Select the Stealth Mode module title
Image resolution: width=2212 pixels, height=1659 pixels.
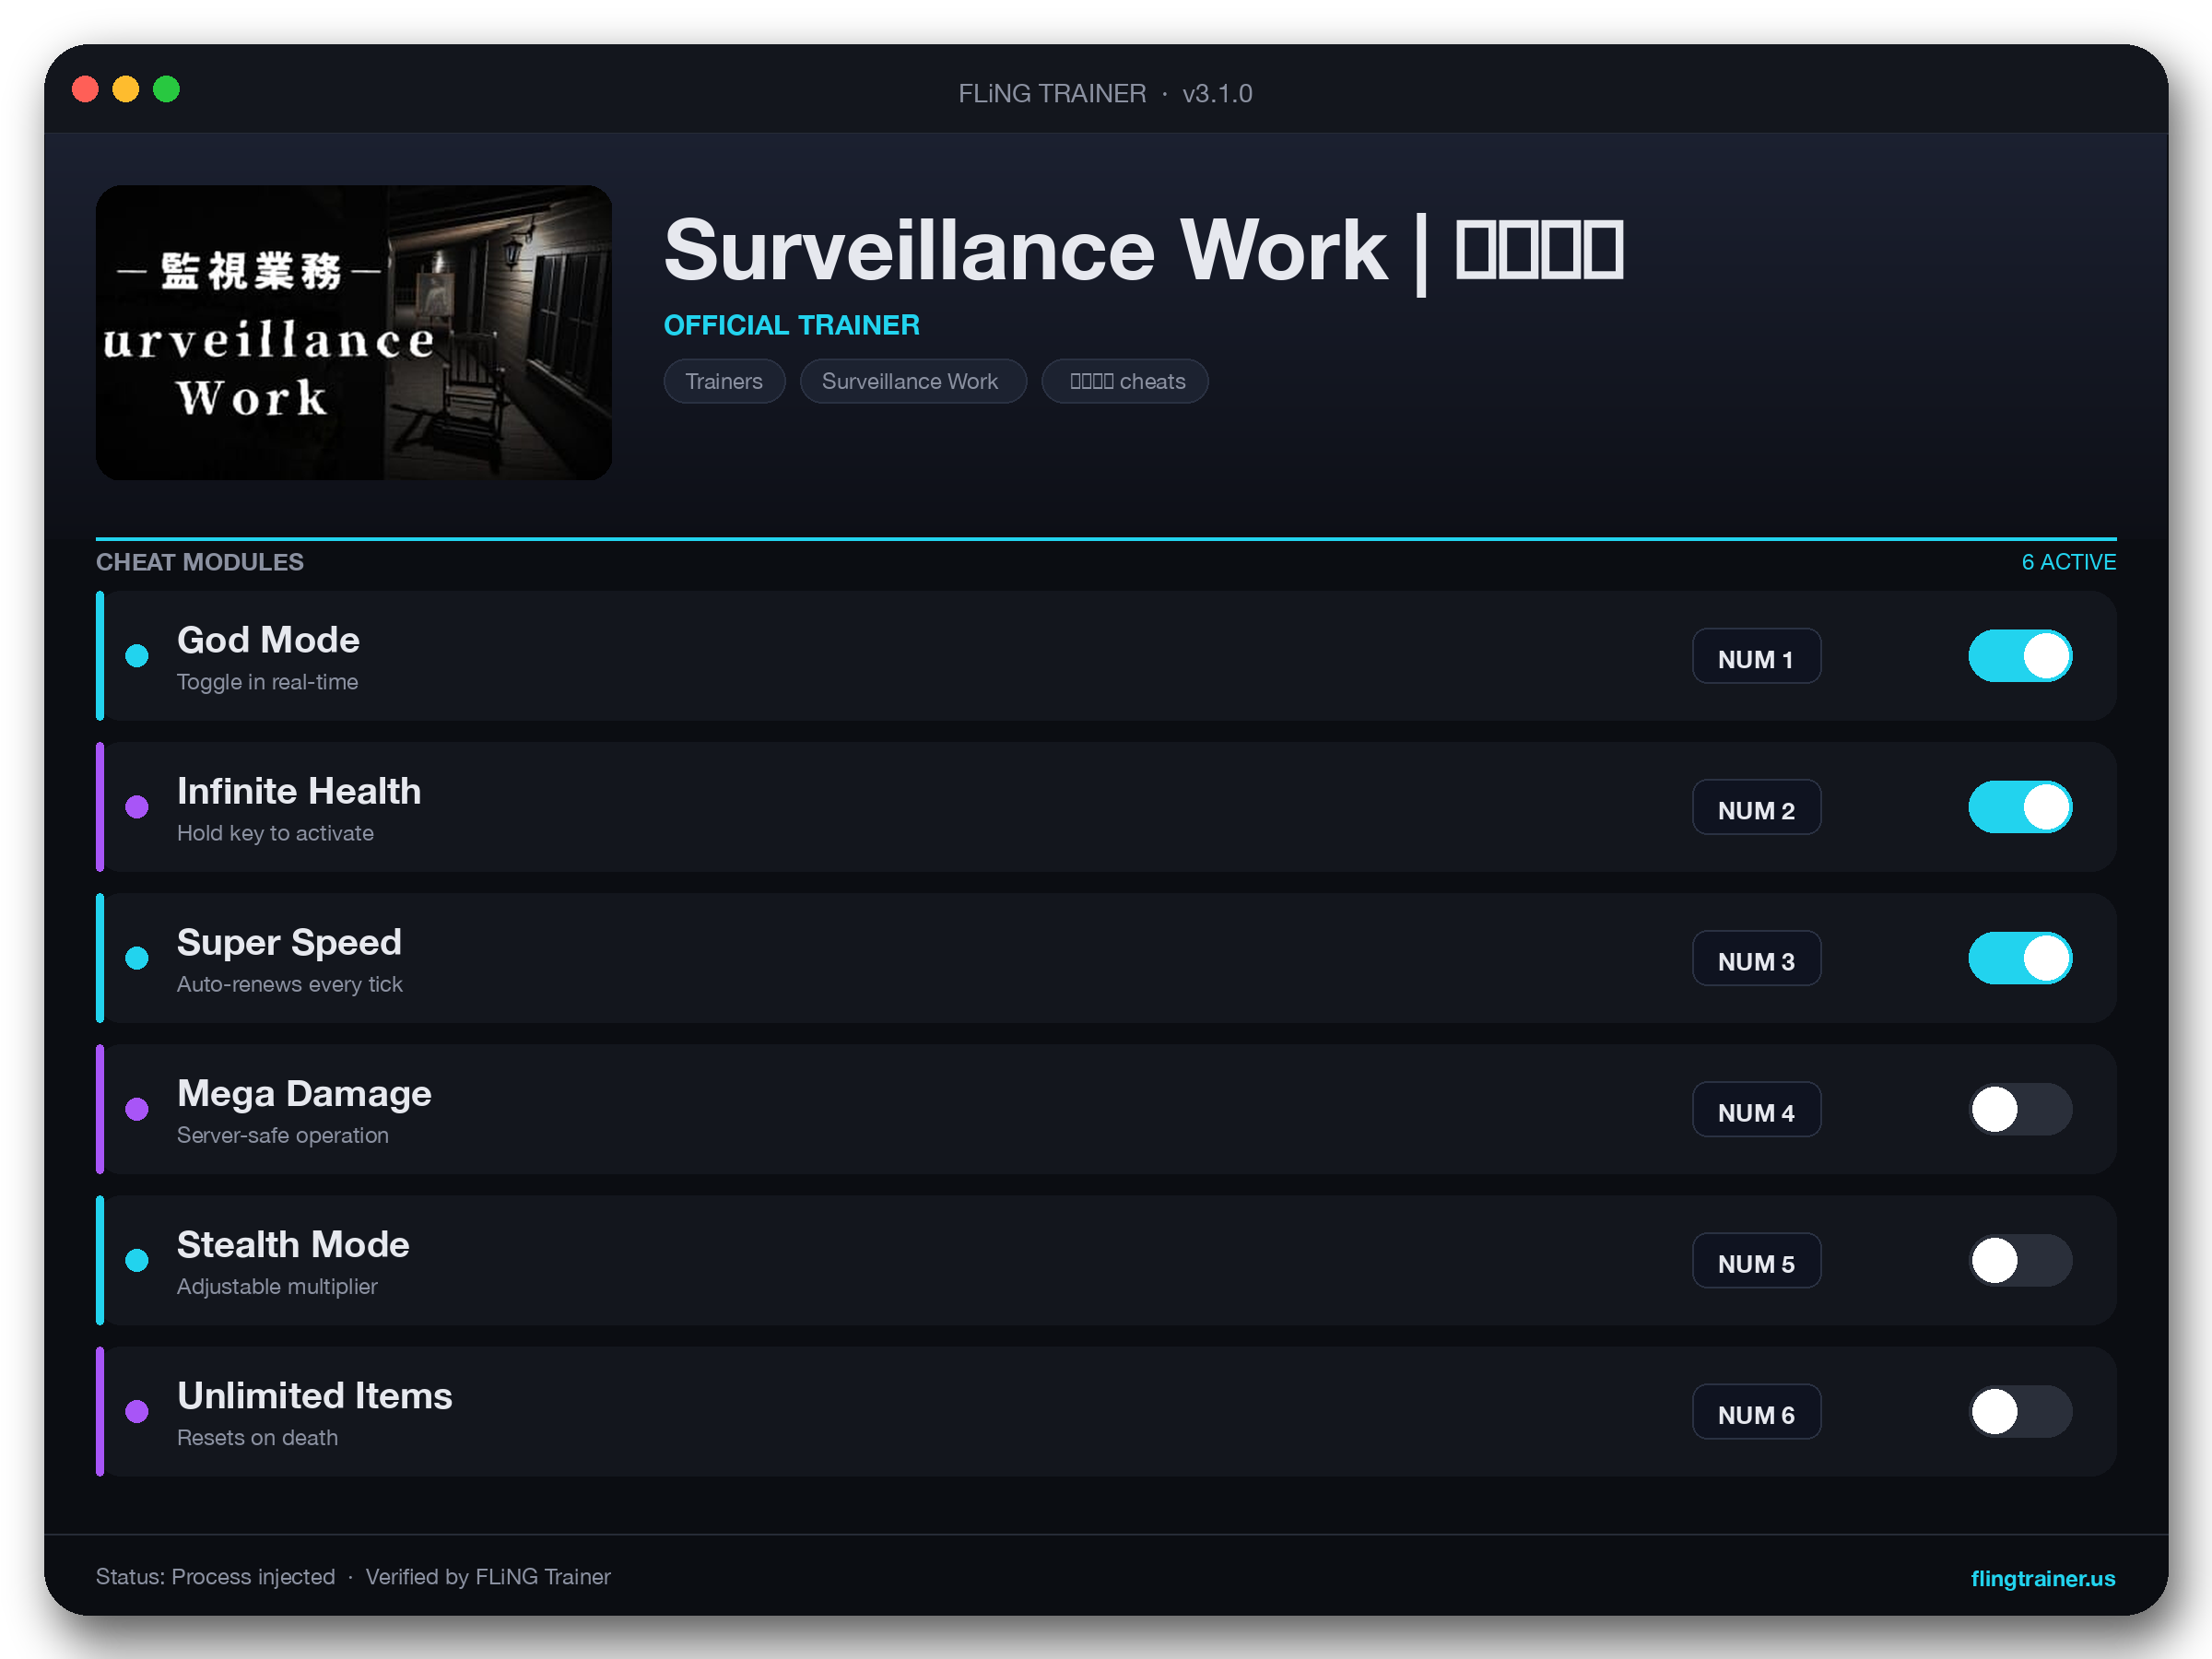pos(293,1244)
